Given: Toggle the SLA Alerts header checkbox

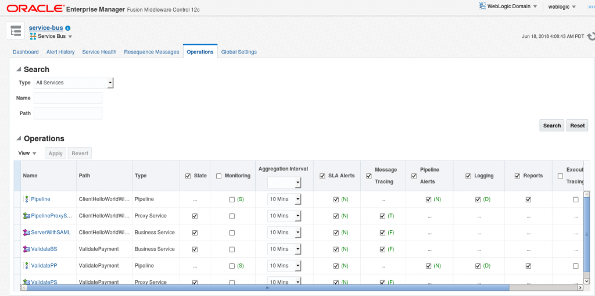Looking at the screenshot, I should point(322,176).
